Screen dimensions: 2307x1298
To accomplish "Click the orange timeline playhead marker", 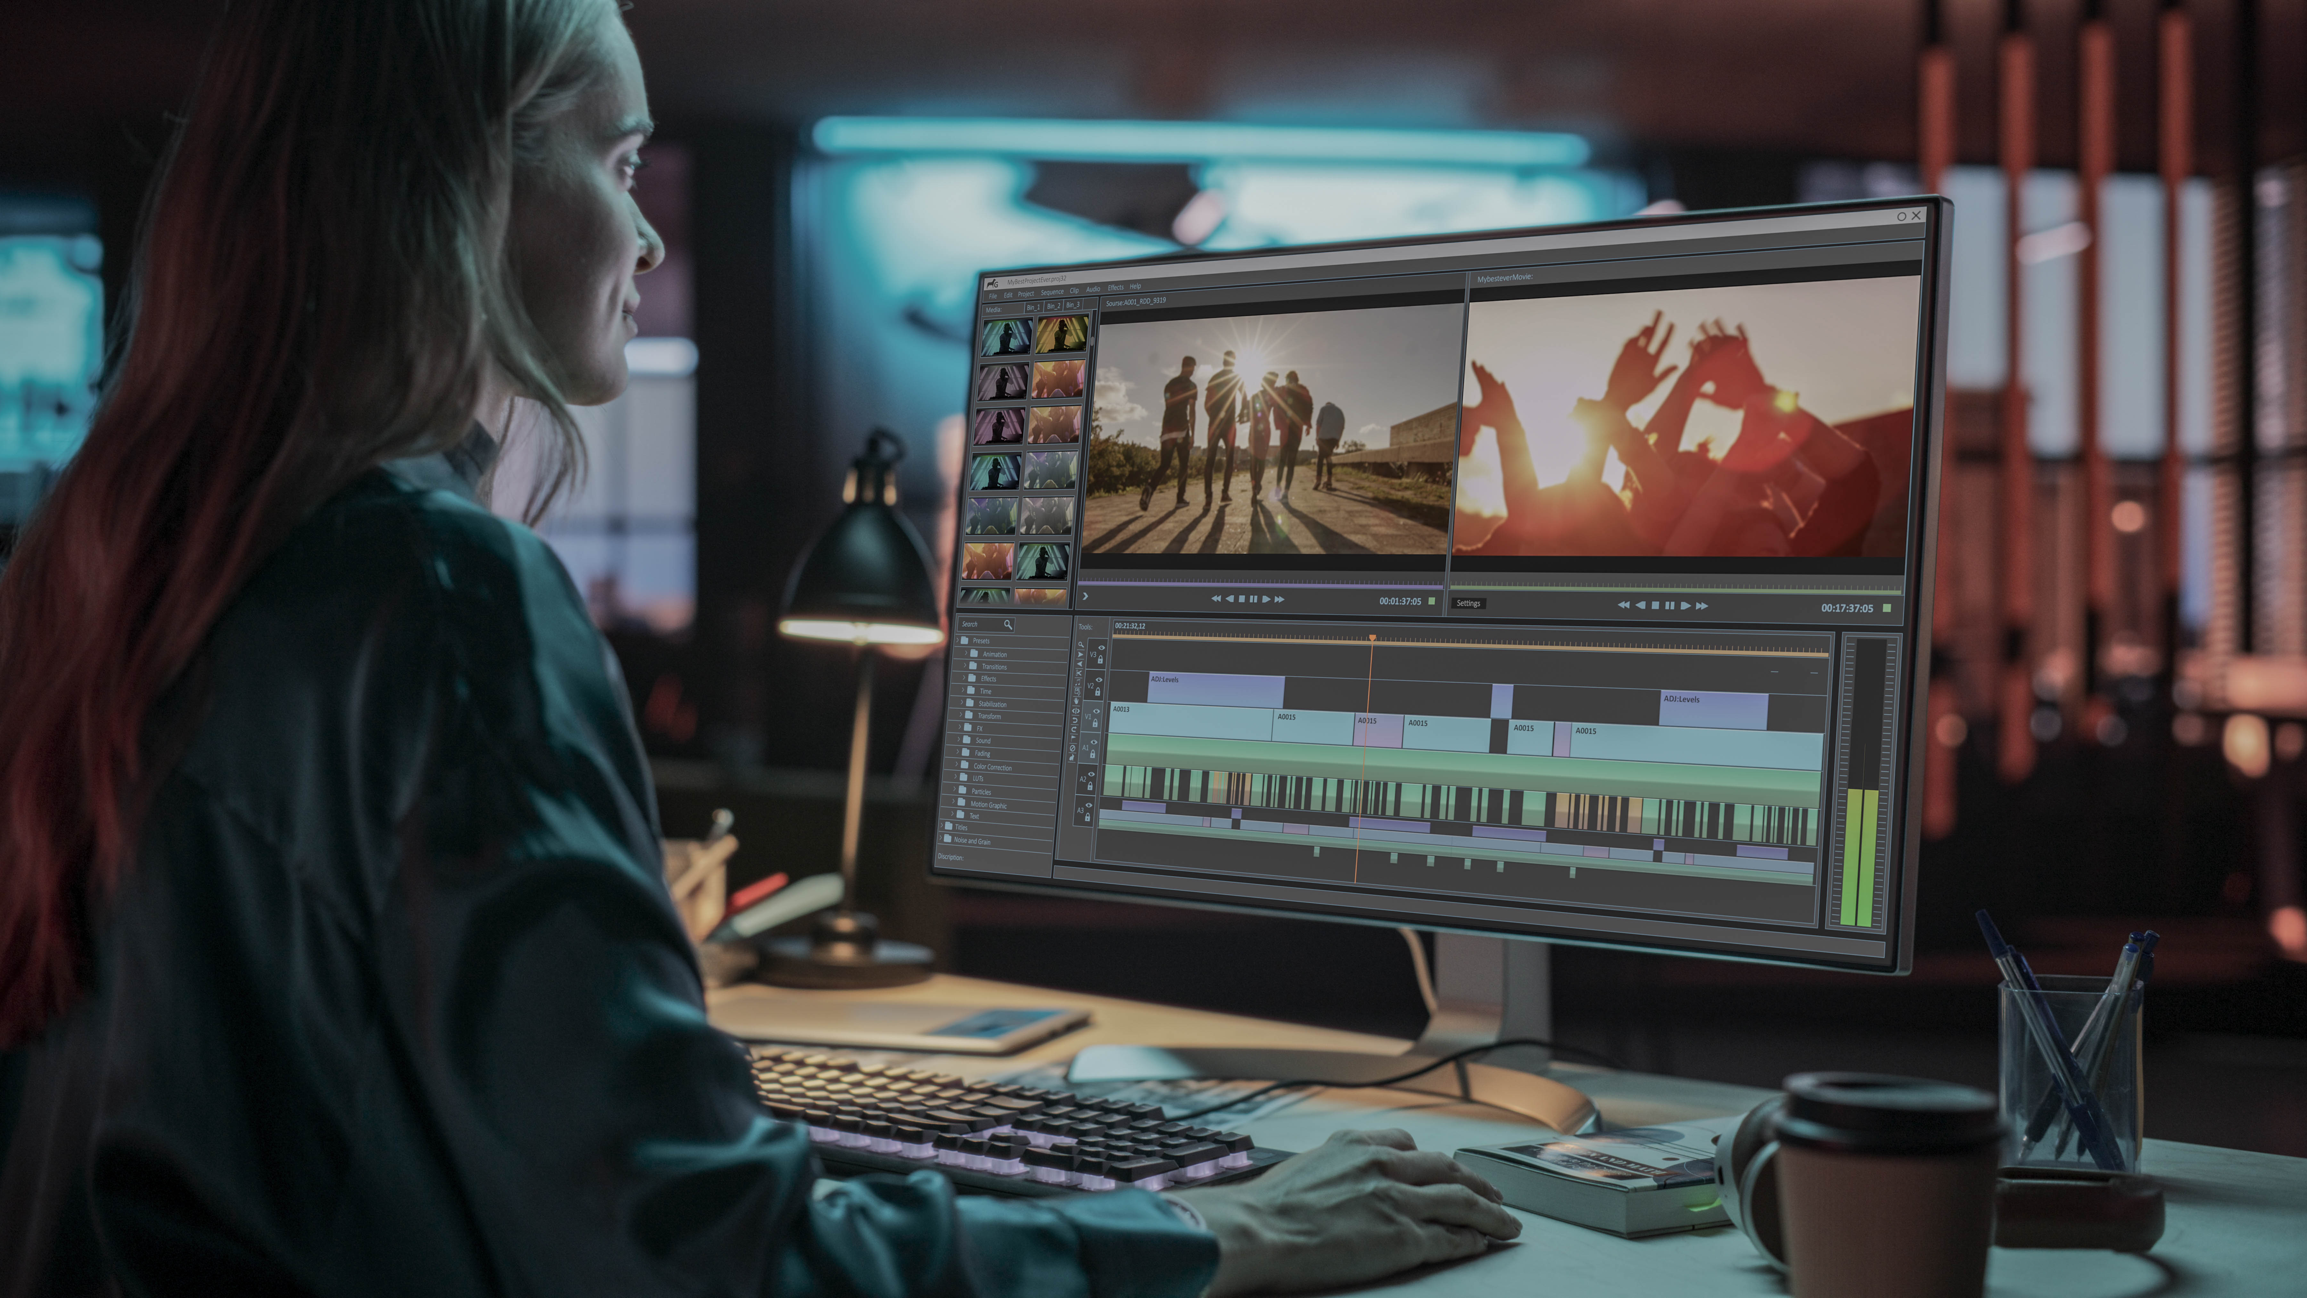I will (x=1372, y=638).
